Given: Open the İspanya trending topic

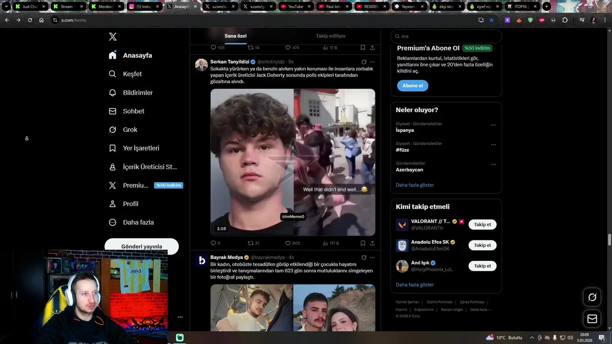Looking at the screenshot, I should [405, 130].
